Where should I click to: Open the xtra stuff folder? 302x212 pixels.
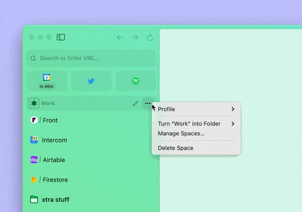(91, 200)
